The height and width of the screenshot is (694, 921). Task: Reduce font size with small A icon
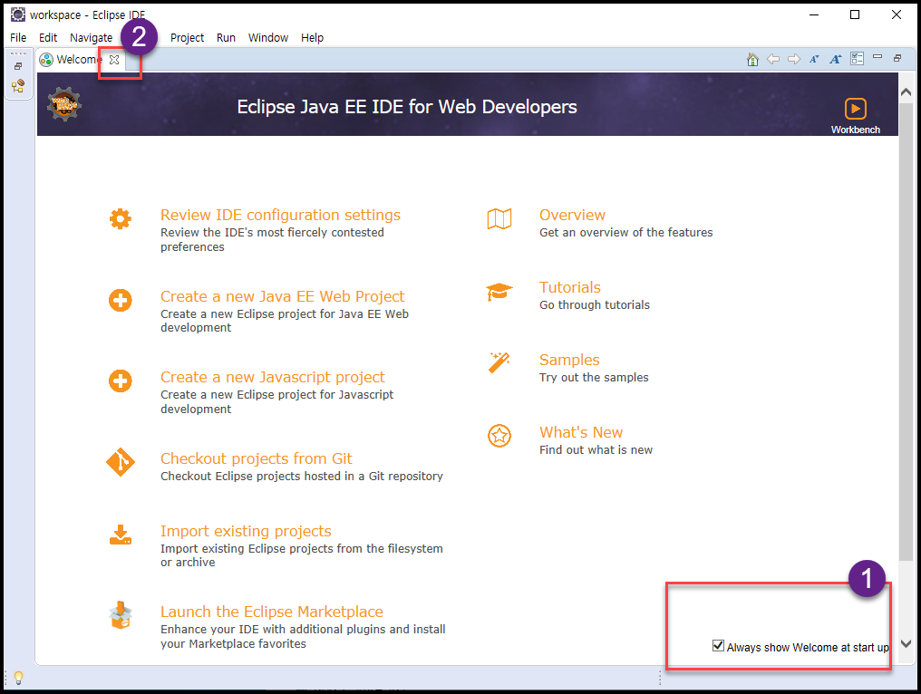click(814, 59)
